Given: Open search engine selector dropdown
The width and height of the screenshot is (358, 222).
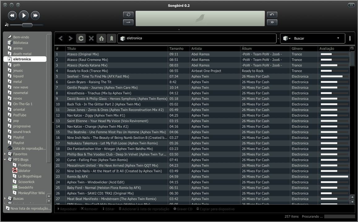Looking at the screenshot, I should point(287,38).
